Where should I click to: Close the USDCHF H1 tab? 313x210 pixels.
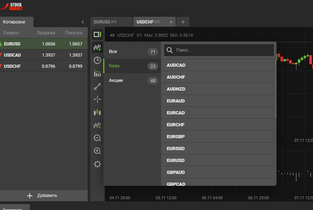tap(171, 22)
